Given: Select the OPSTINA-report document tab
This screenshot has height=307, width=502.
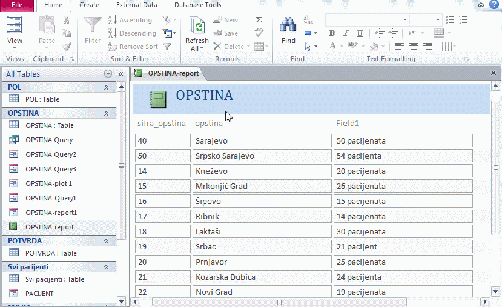Looking at the screenshot, I should point(168,73).
